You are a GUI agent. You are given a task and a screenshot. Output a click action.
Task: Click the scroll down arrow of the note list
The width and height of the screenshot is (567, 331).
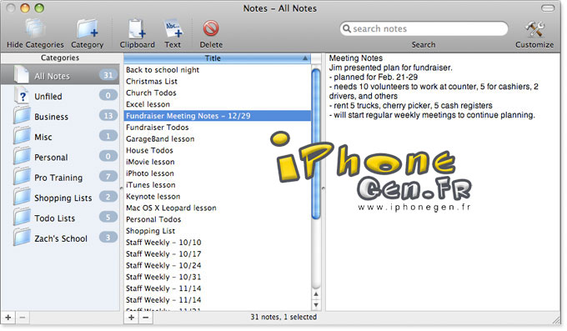coord(316,305)
